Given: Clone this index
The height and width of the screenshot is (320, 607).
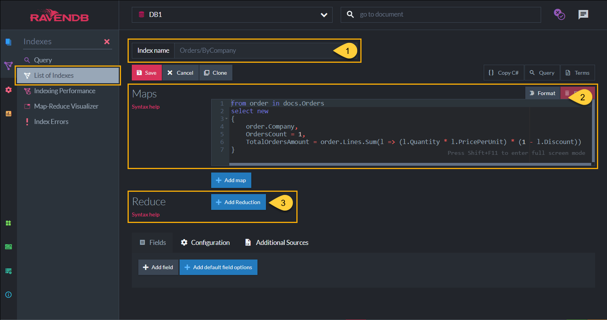Looking at the screenshot, I should (216, 73).
